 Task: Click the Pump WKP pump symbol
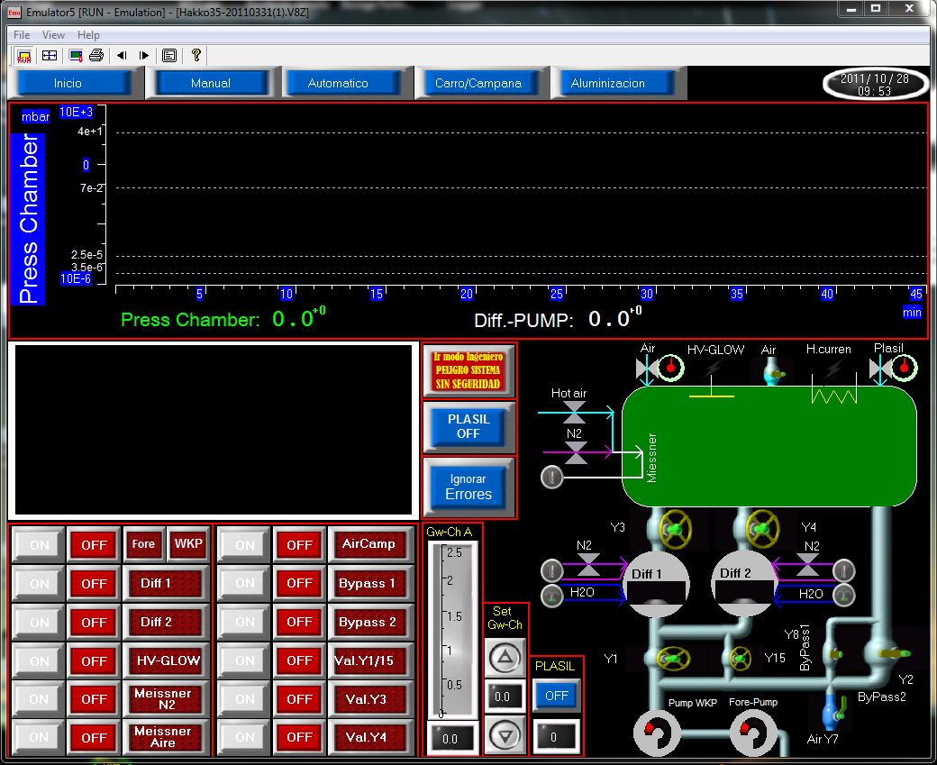pos(657,733)
